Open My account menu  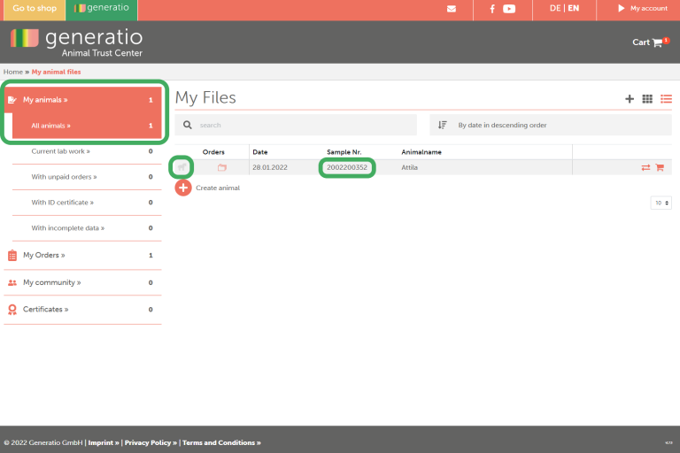pos(643,8)
